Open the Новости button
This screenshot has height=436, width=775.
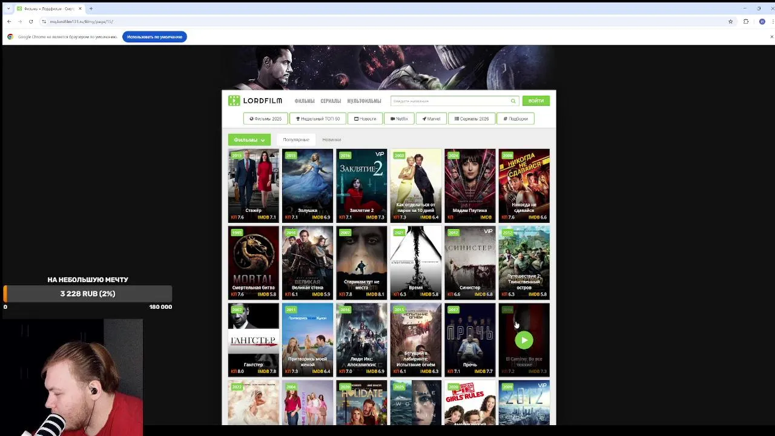click(365, 119)
